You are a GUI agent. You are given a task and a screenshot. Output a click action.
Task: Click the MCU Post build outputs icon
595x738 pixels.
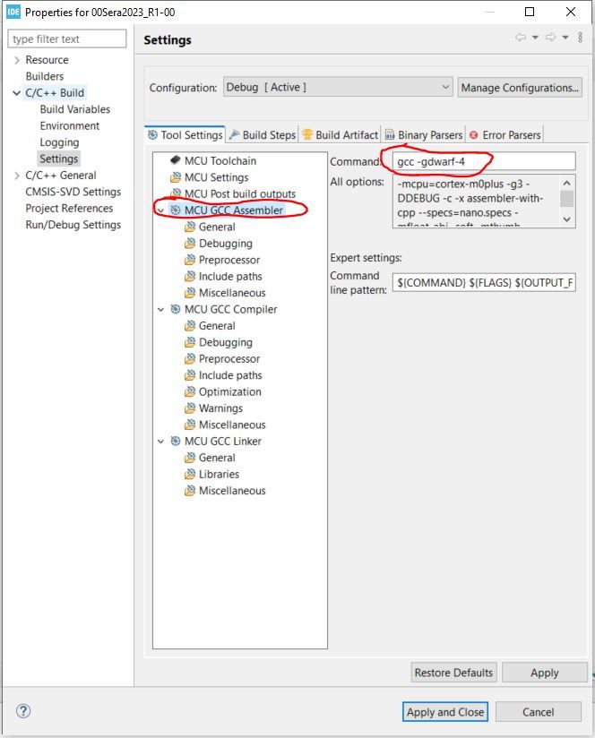(x=176, y=193)
